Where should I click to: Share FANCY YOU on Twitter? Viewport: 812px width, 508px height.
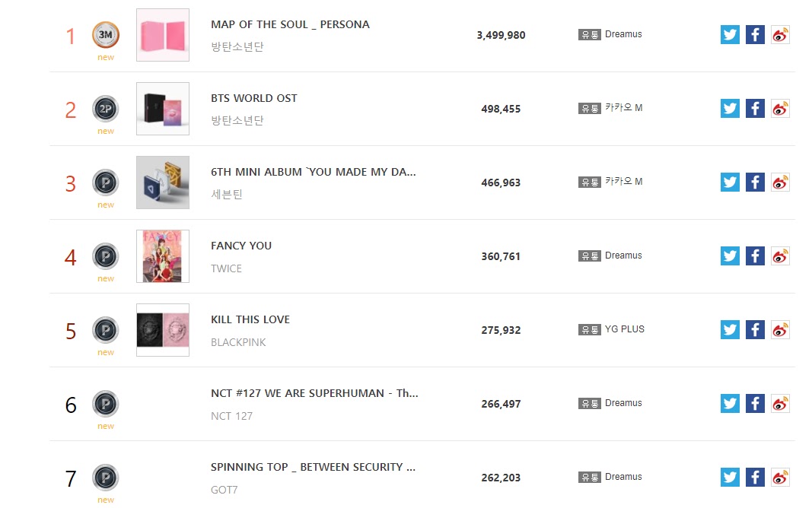pos(730,256)
